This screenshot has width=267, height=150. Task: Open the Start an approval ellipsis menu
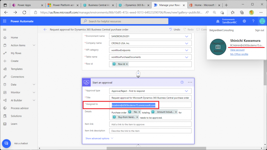[190, 82]
